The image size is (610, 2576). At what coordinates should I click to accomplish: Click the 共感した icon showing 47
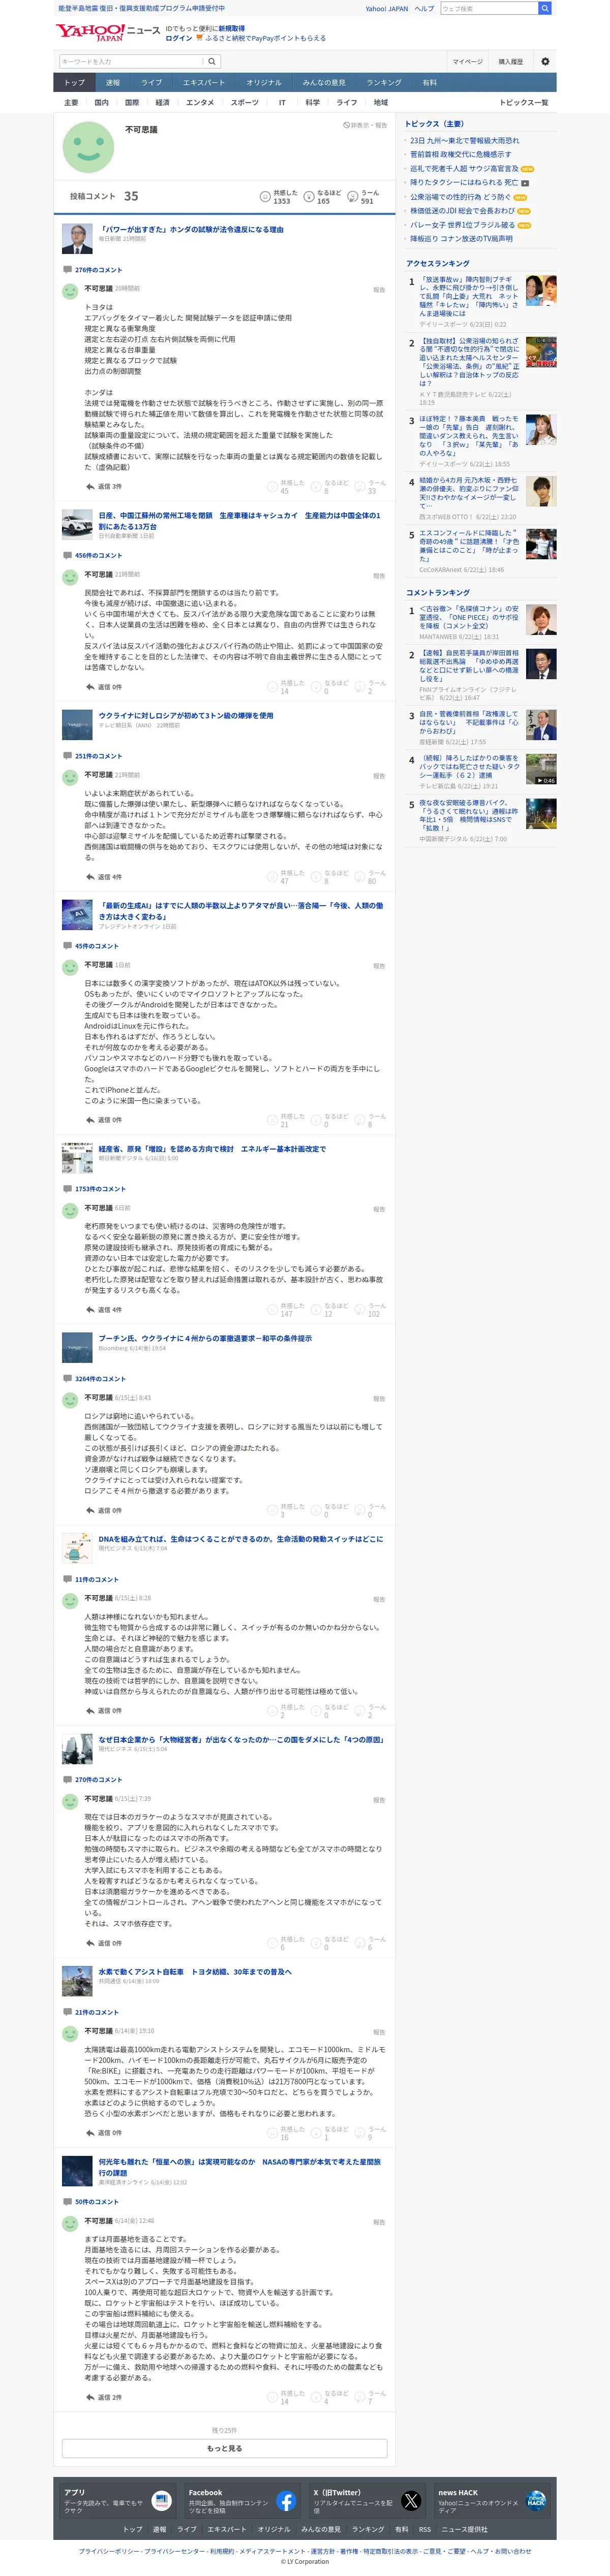pos(272,876)
